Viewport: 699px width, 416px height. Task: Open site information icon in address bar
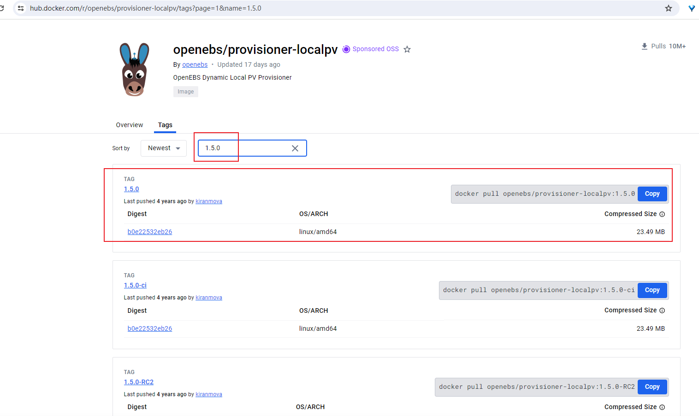(21, 8)
